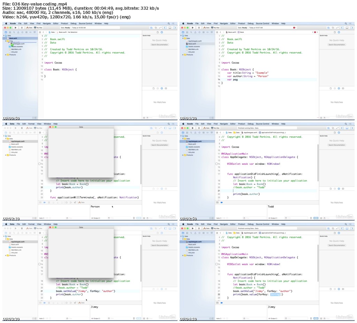In the 00:00:50 frame, select the Quick Help inspector icon
The width and height of the screenshot is (357, 323).
162,32
